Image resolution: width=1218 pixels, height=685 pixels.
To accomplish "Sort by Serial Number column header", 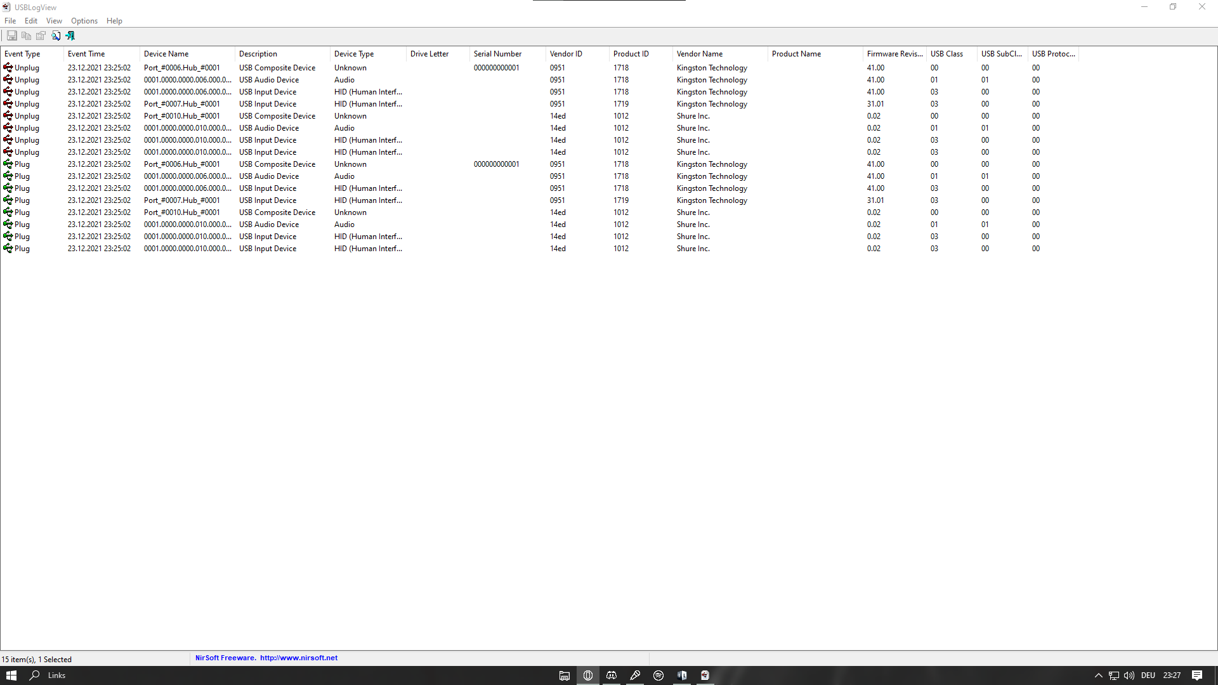I will click(x=497, y=54).
